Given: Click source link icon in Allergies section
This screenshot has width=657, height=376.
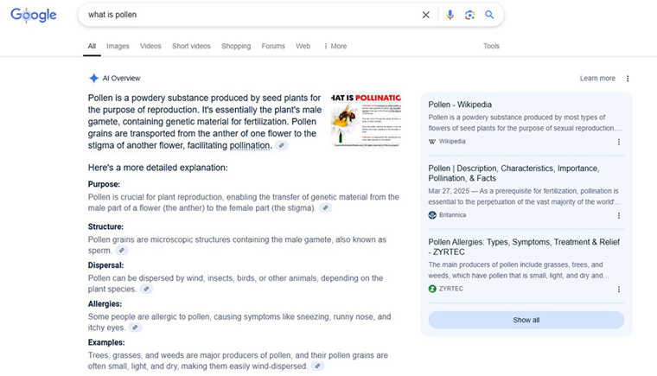Looking at the screenshot, I should click(x=135, y=328).
